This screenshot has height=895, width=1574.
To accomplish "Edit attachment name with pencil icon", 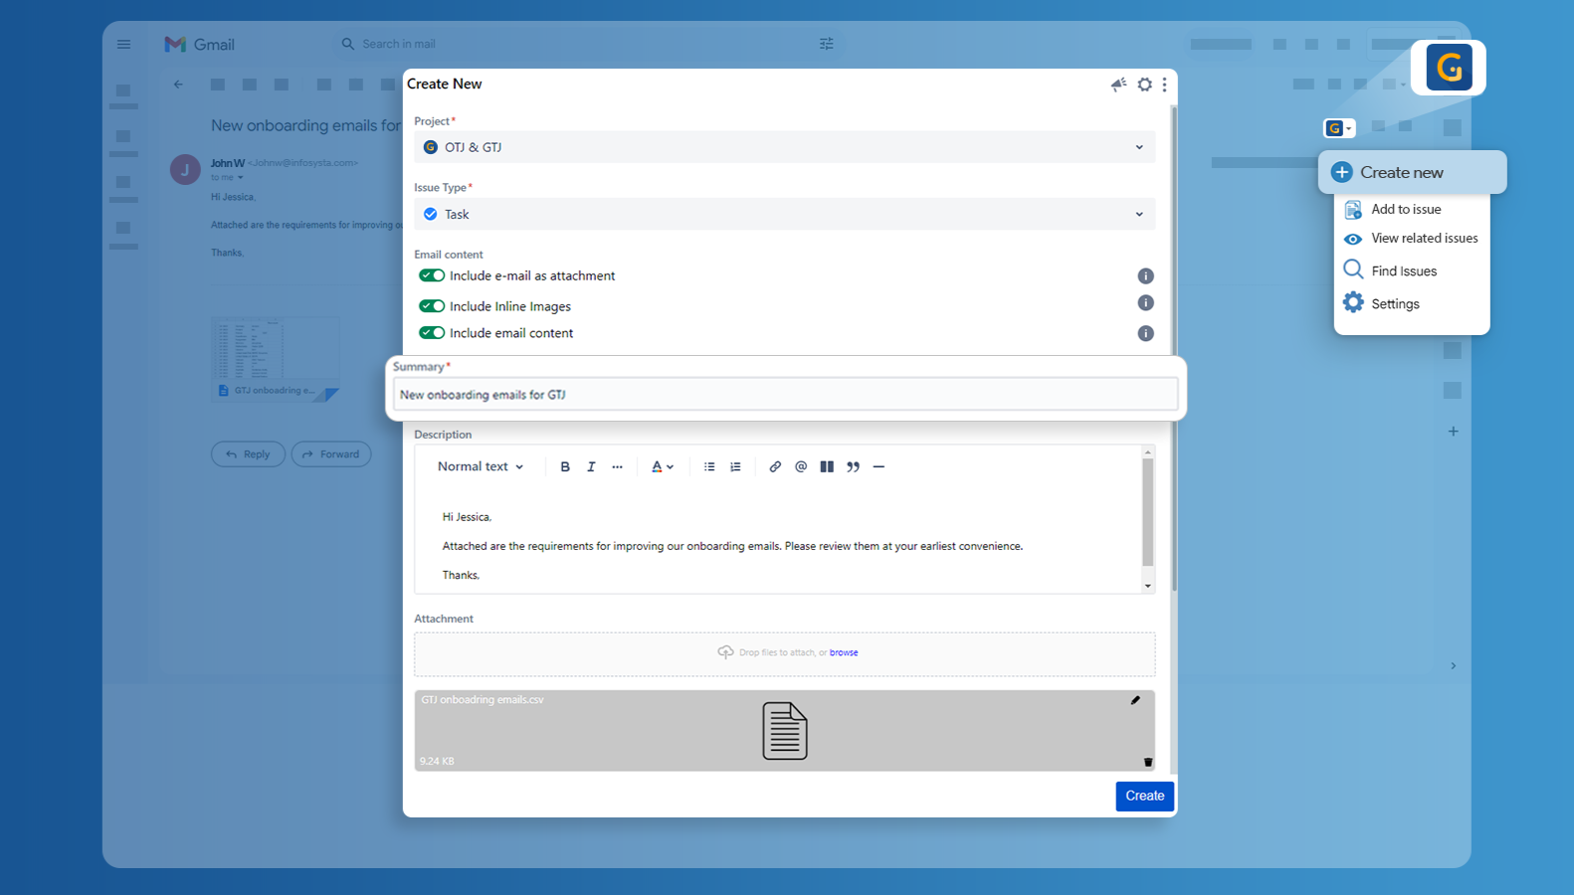I will 1135,700.
